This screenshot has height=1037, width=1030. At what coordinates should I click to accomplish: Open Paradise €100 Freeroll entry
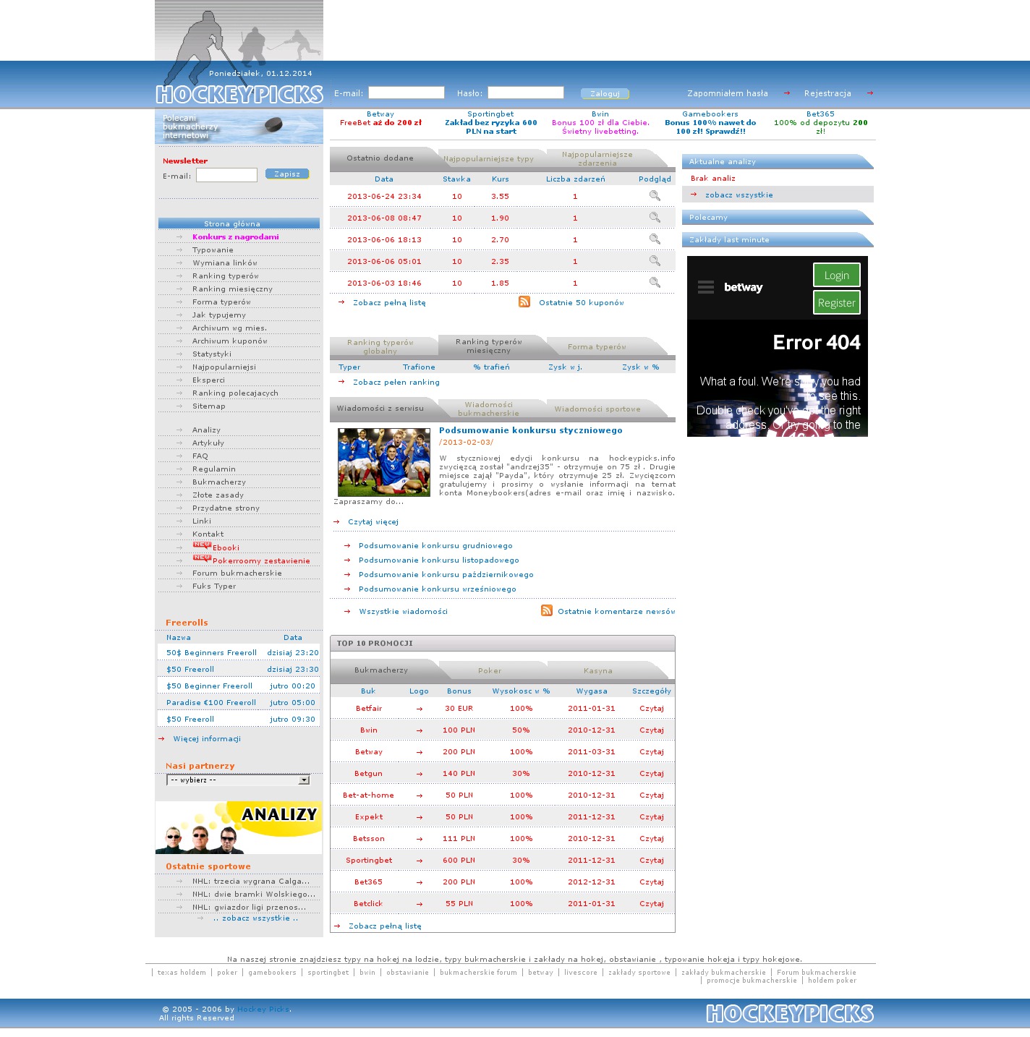[211, 702]
